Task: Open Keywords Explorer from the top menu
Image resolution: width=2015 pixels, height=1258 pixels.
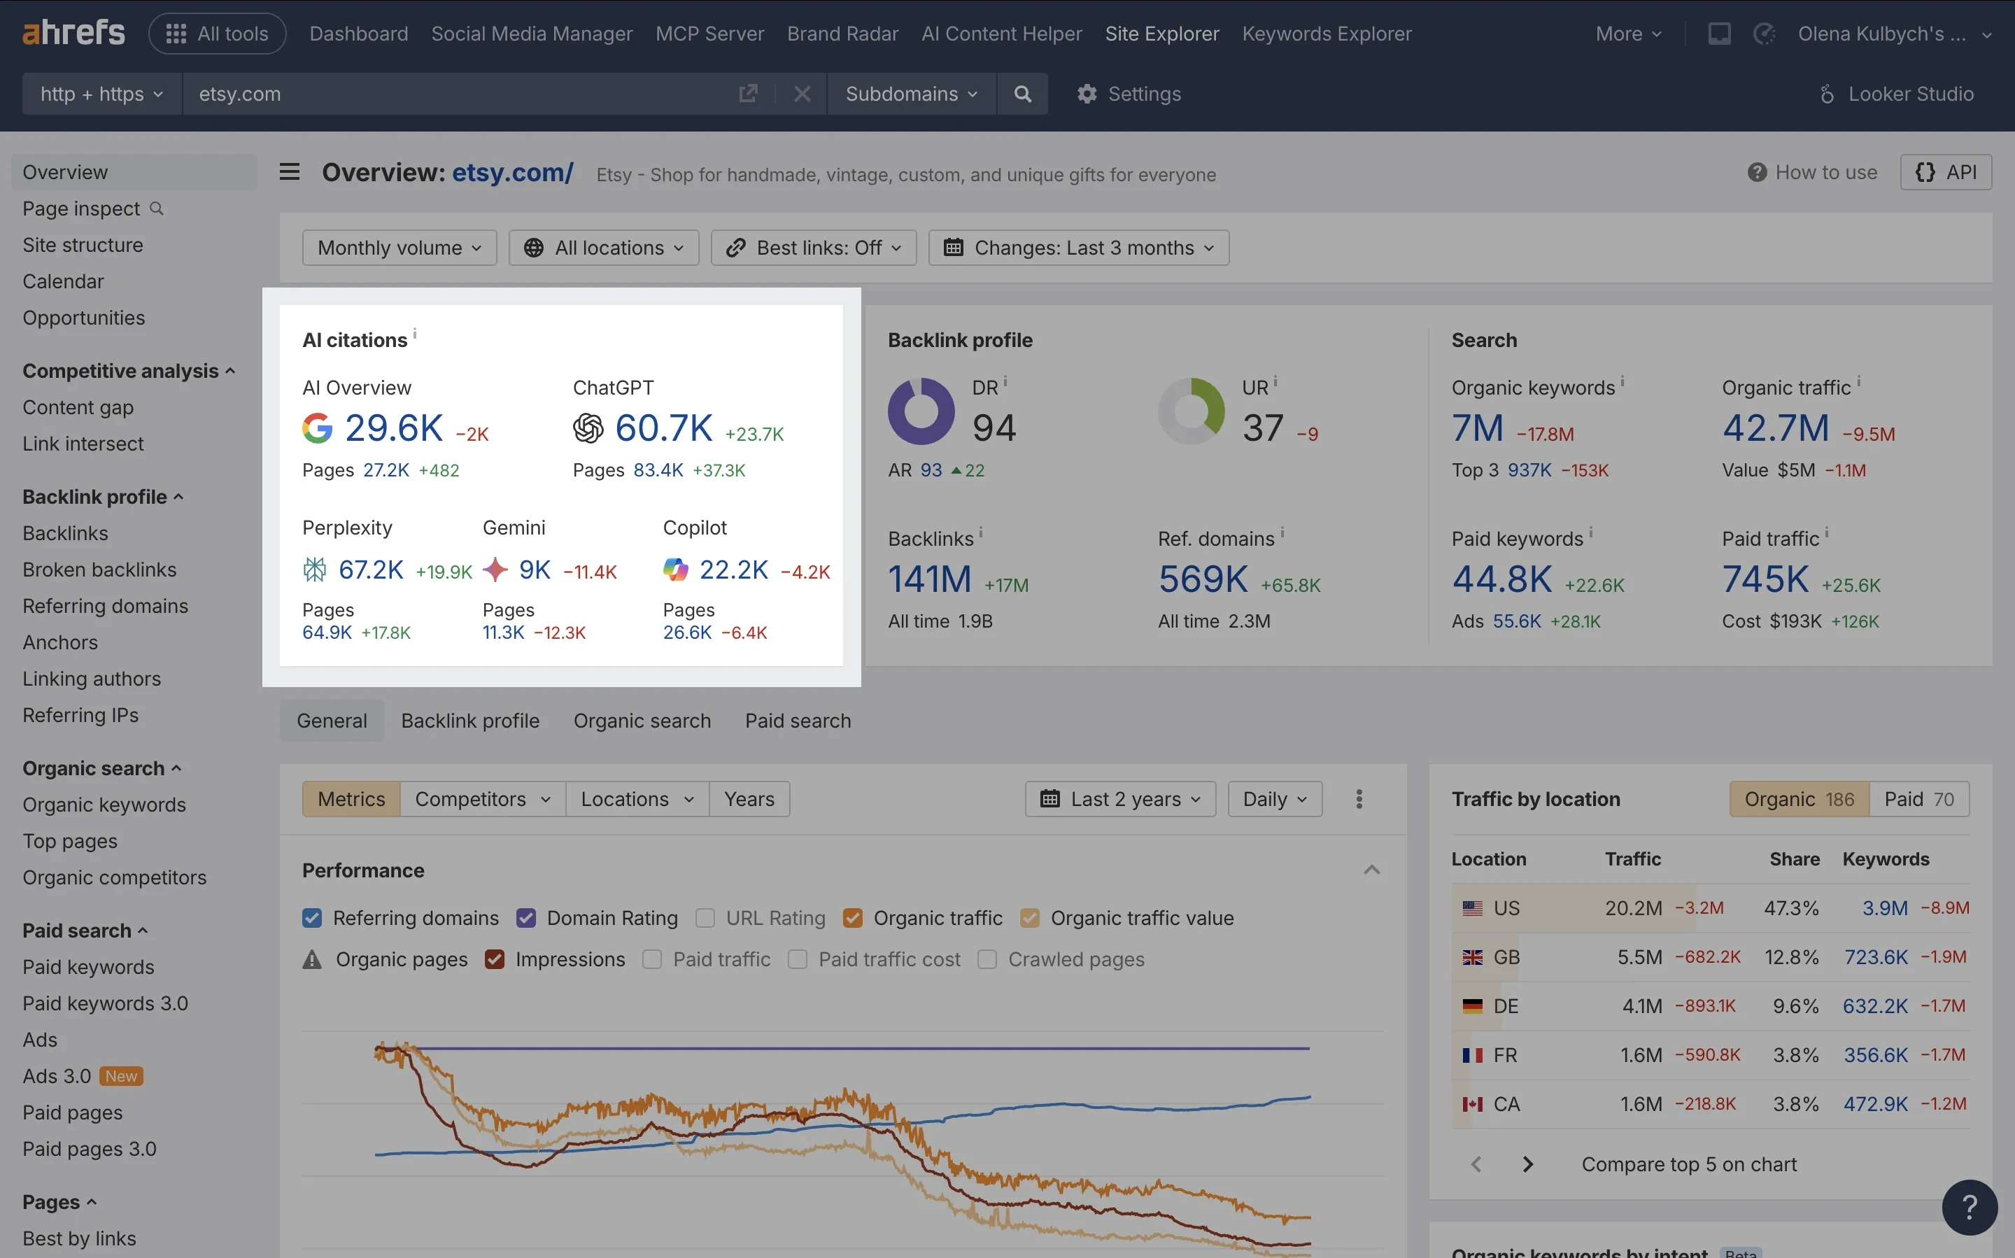Action: [1326, 34]
